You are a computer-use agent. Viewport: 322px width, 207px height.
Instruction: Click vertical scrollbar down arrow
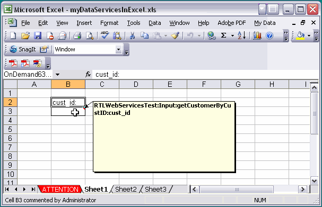coord(314,181)
